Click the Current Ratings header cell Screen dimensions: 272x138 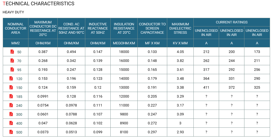232,22
